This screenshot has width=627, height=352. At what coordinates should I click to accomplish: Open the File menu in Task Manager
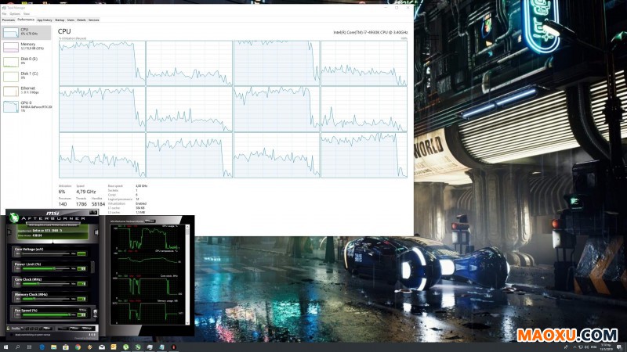point(4,13)
